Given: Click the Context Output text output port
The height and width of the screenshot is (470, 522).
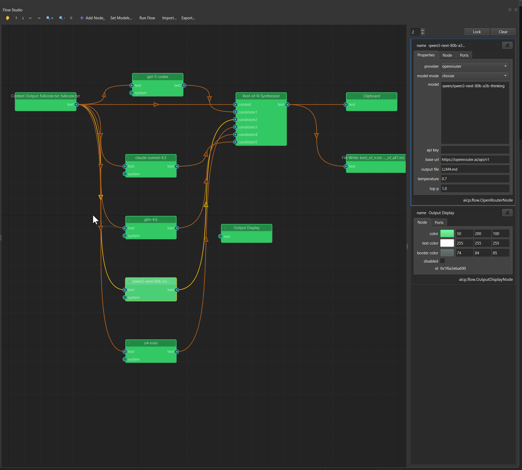Looking at the screenshot, I should click(x=77, y=105).
